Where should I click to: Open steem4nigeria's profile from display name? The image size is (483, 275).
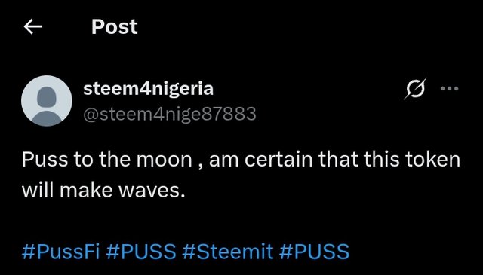coord(148,89)
